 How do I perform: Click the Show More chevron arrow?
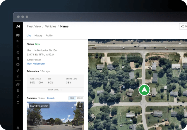pos(61,90)
